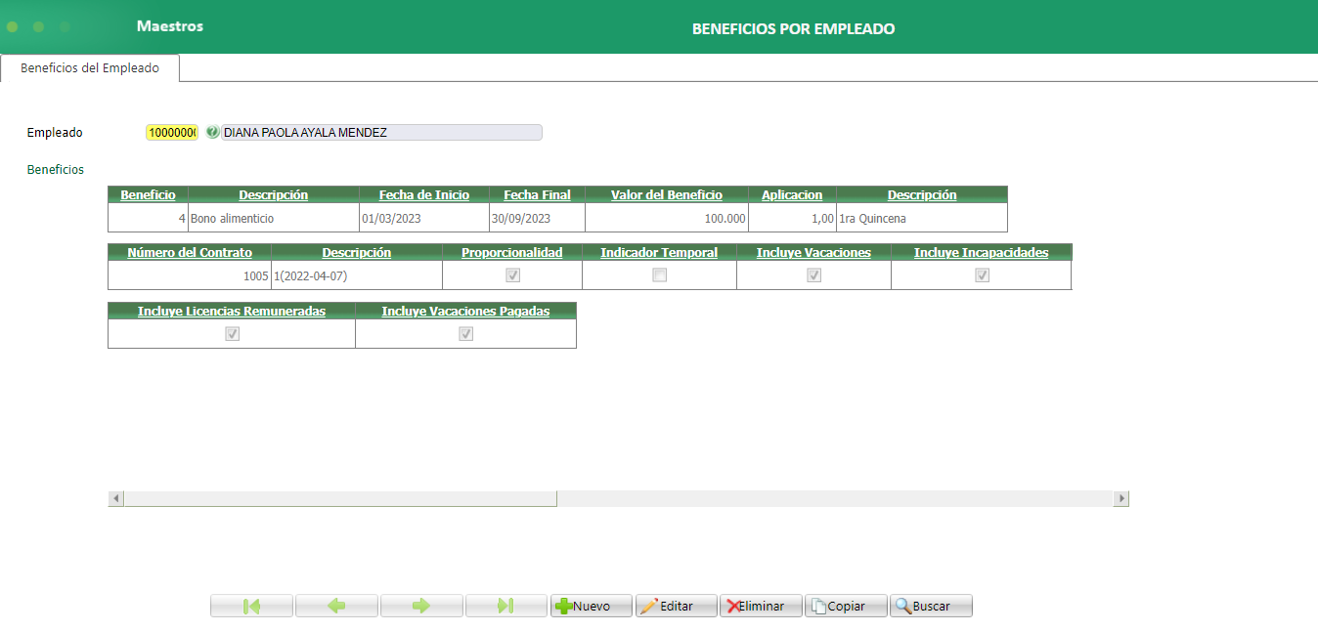The width and height of the screenshot is (1318, 632).
Task: Open search with Buscar button
Action: coord(931,606)
